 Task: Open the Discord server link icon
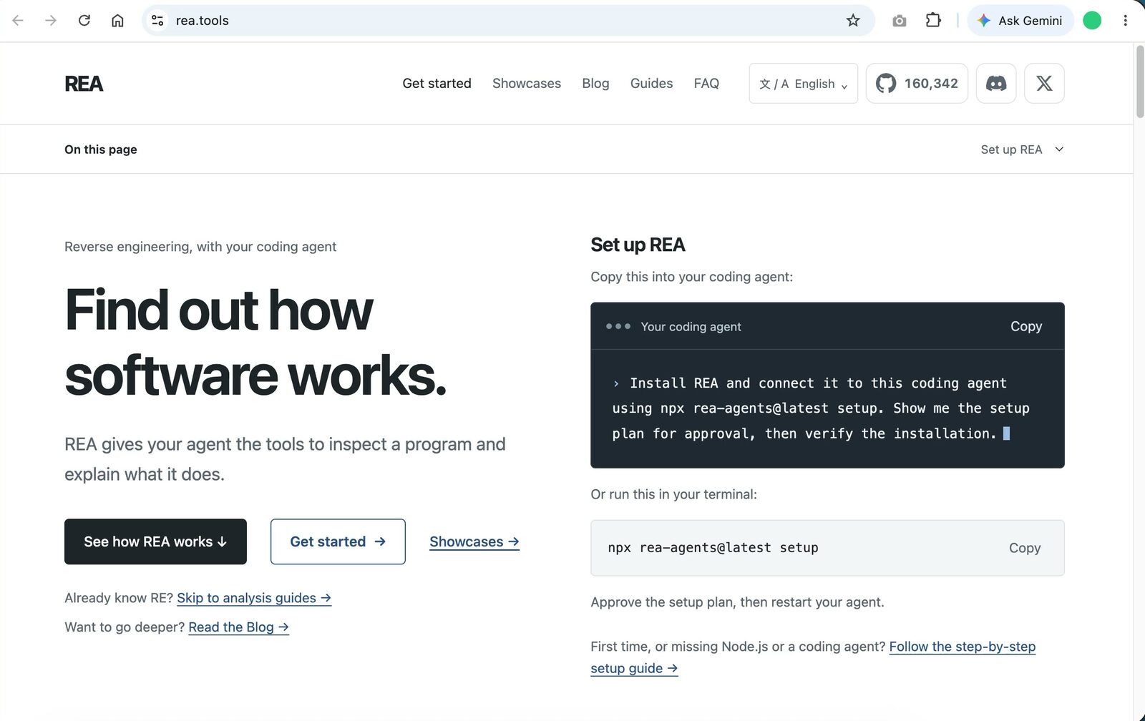(996, 84)
